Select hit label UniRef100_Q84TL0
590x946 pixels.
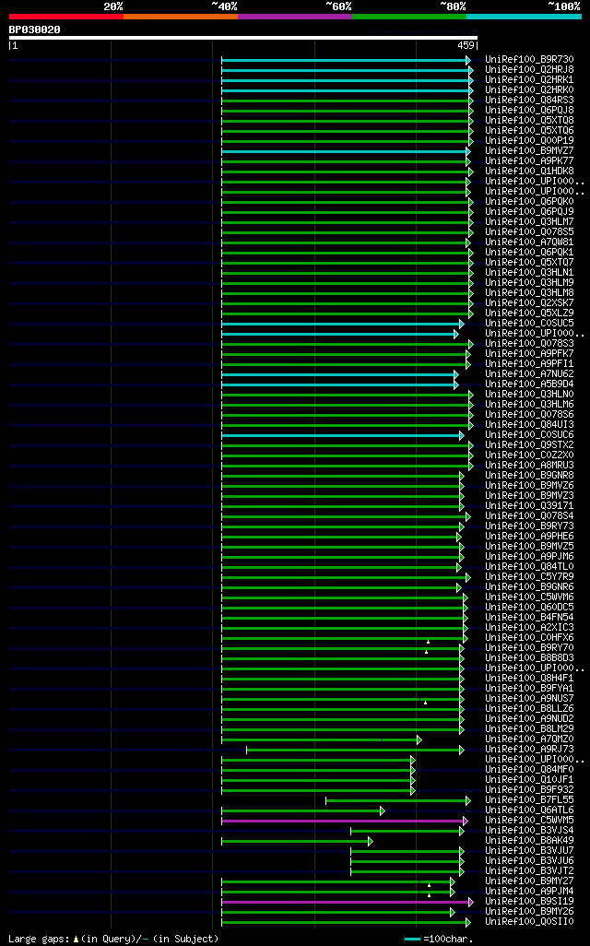(530, 566)
